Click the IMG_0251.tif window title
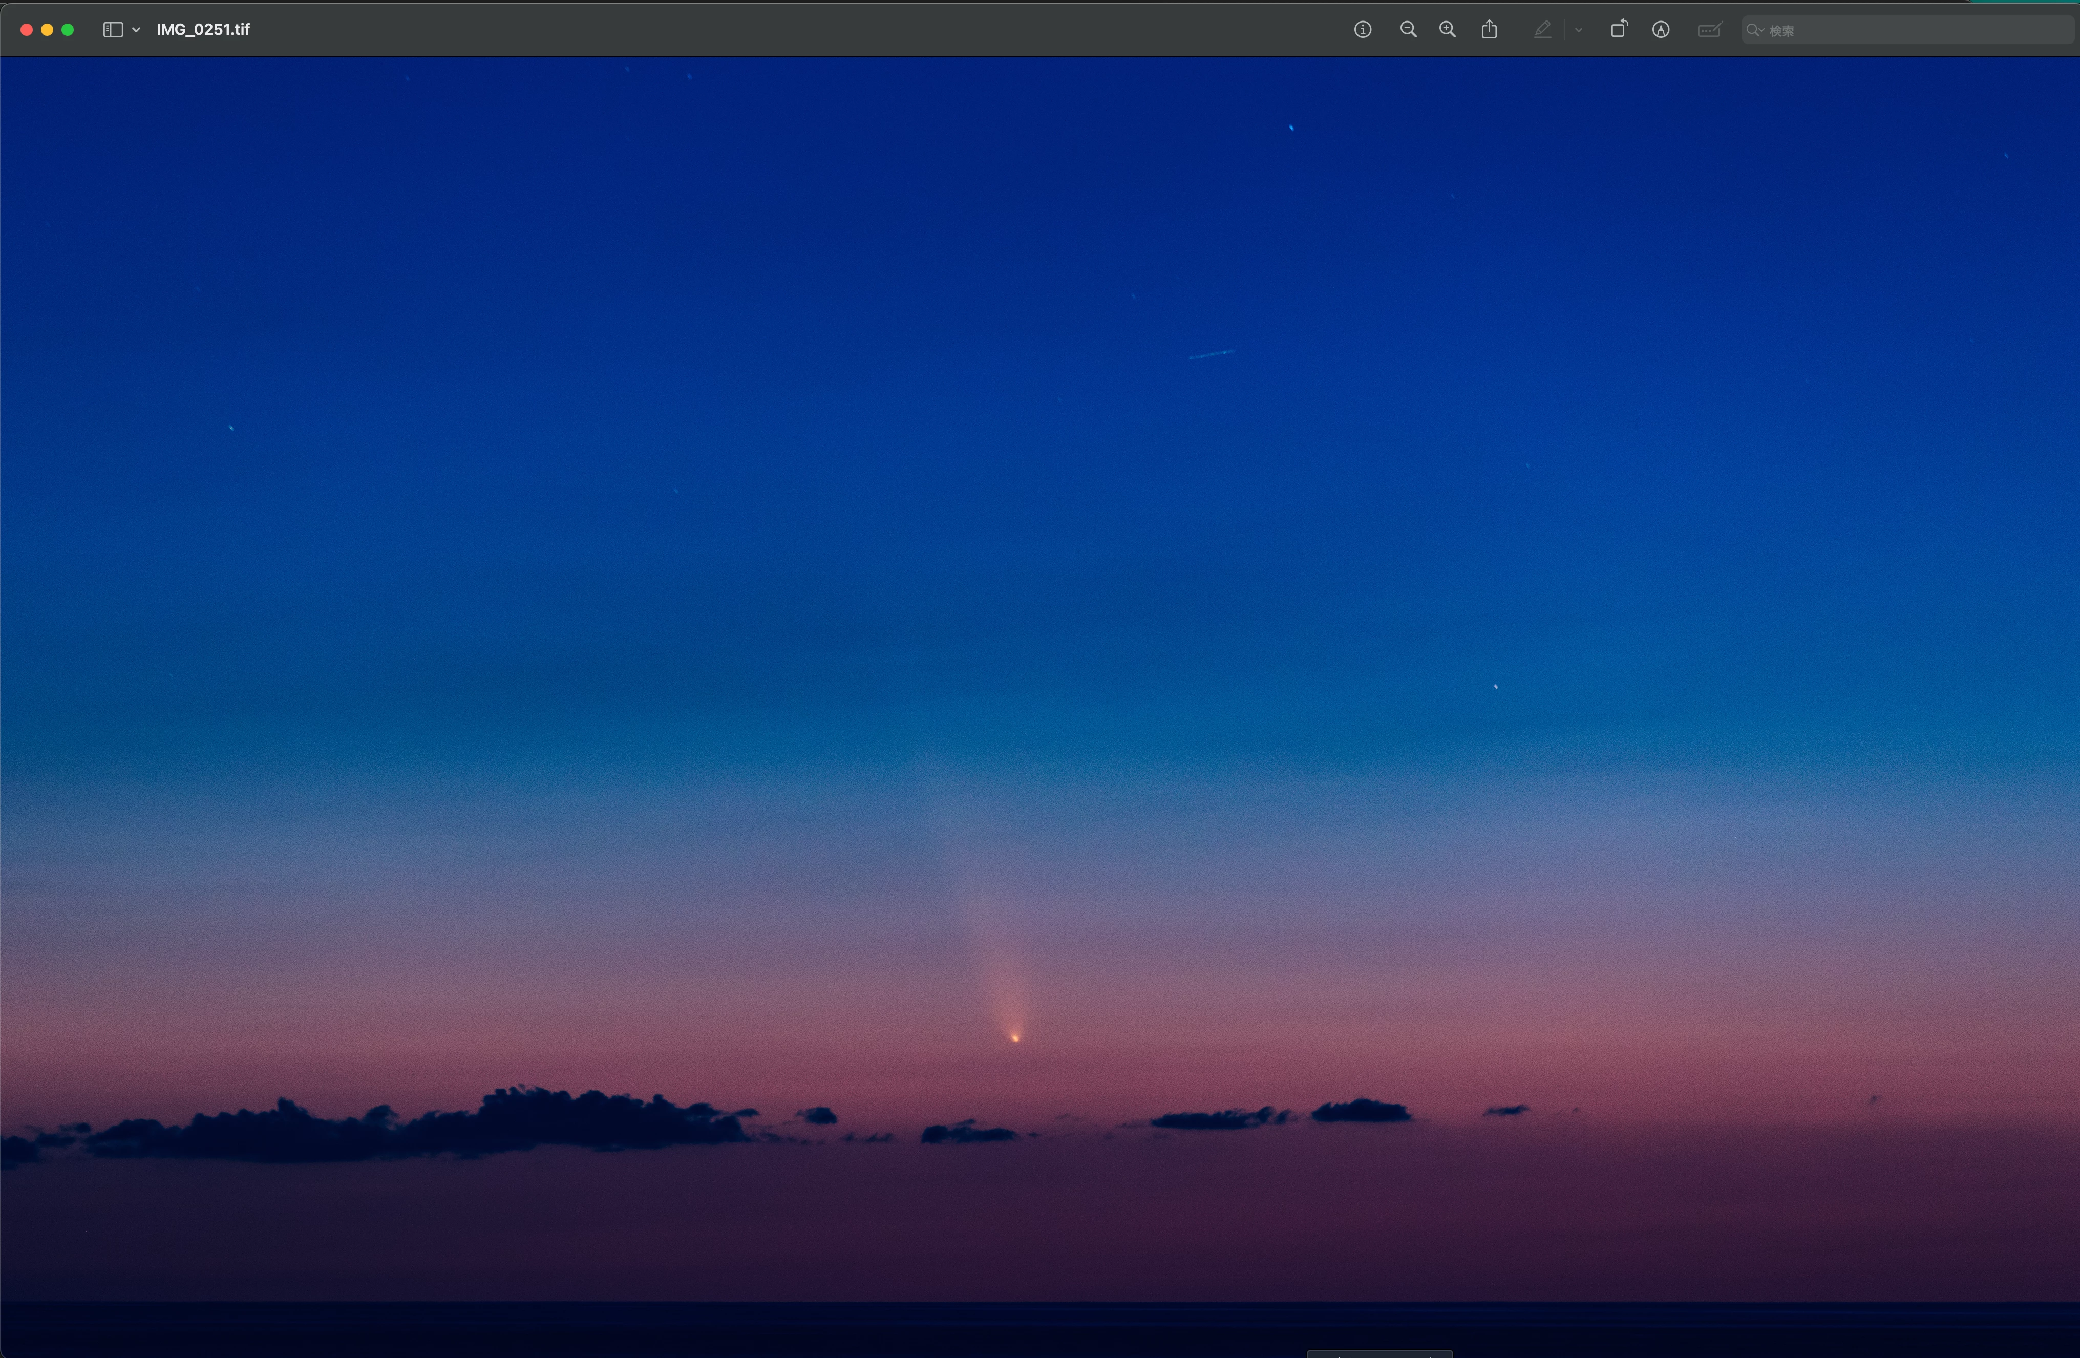Screen dimensions: 2080x1358 tap(203, 30)
